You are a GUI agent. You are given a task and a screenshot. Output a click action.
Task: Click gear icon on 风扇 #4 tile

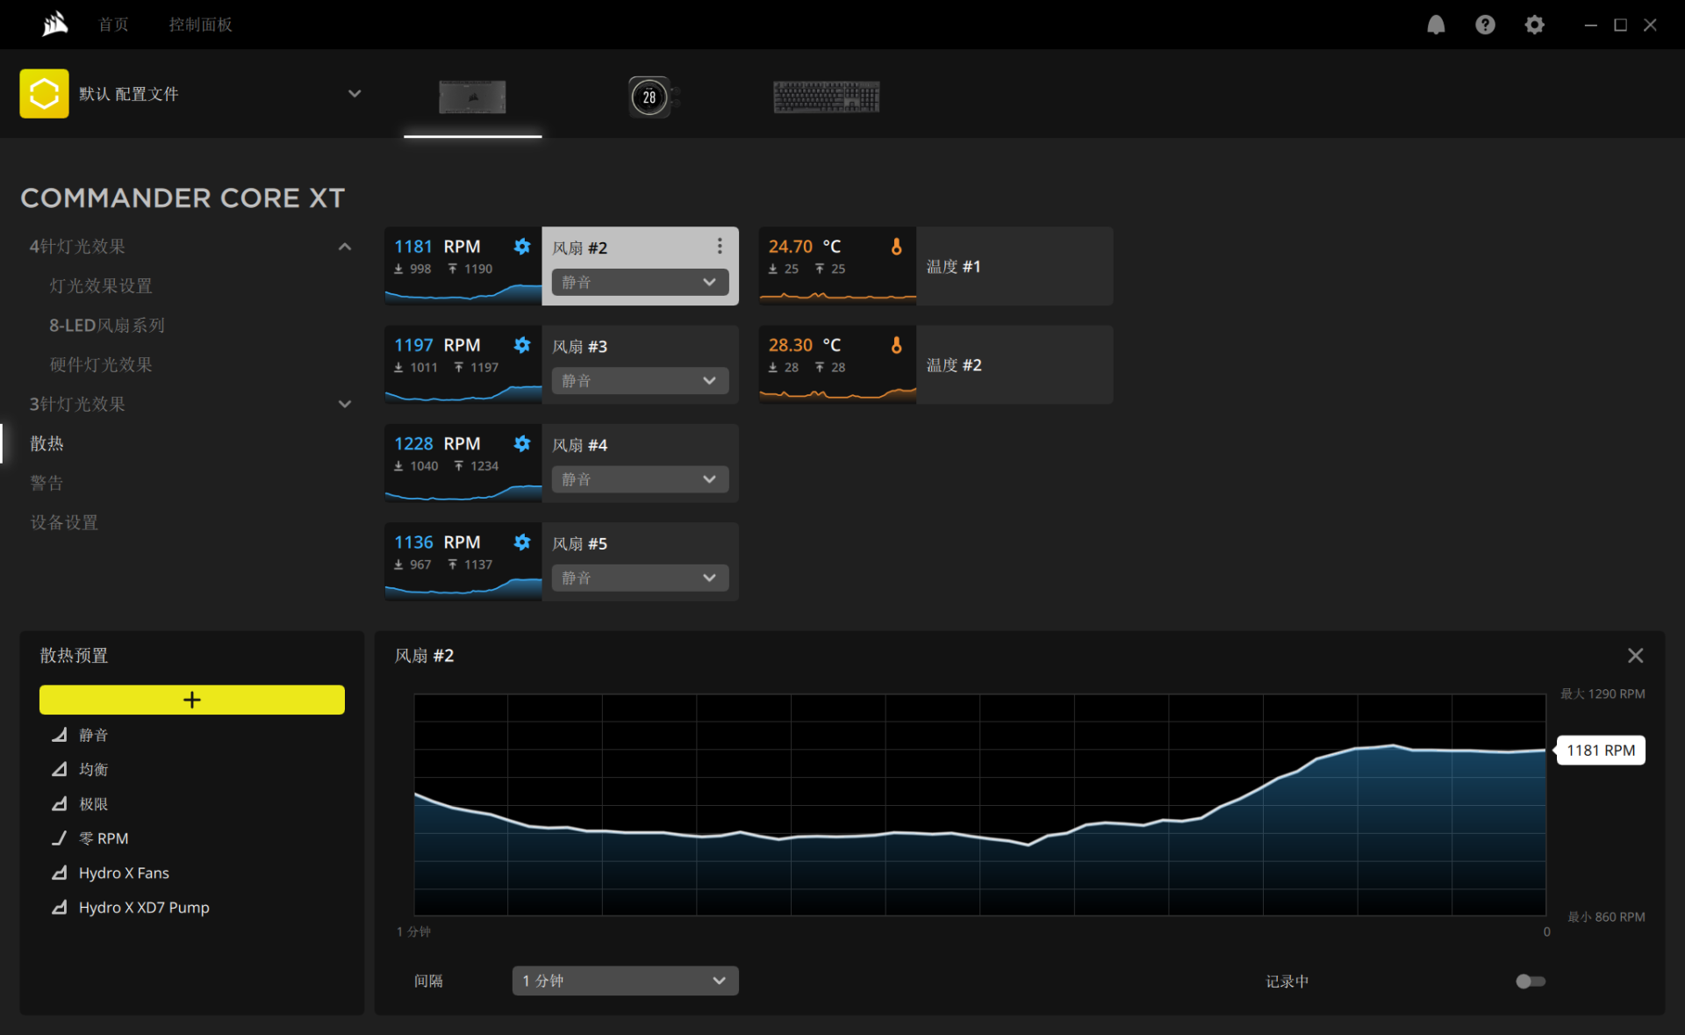(x=522, y=443)
